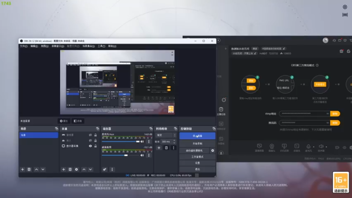The height and width of the screenshot is (198, 352).
Task: Open the 麦克风/Aux three-dot options menu
Action: pyautogui.click(x=149, y=141)
